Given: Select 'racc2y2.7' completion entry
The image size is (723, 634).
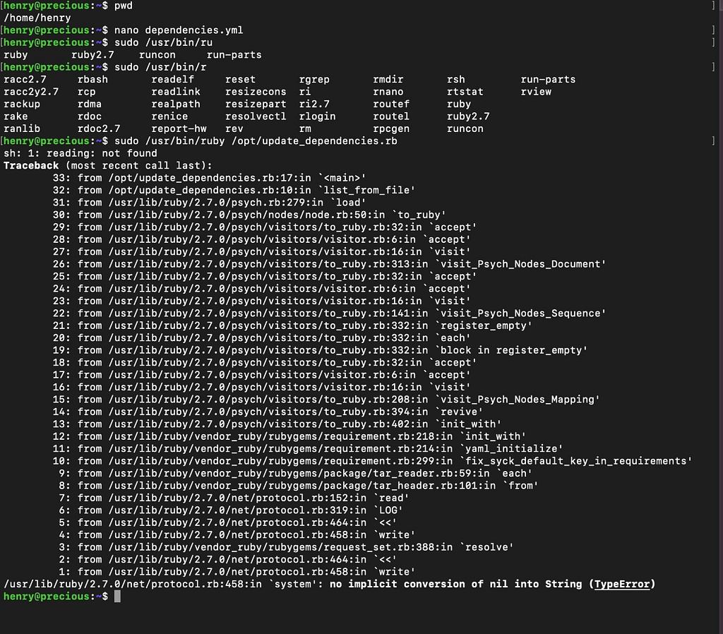Looking at the screenshot, I should [31, 92].
